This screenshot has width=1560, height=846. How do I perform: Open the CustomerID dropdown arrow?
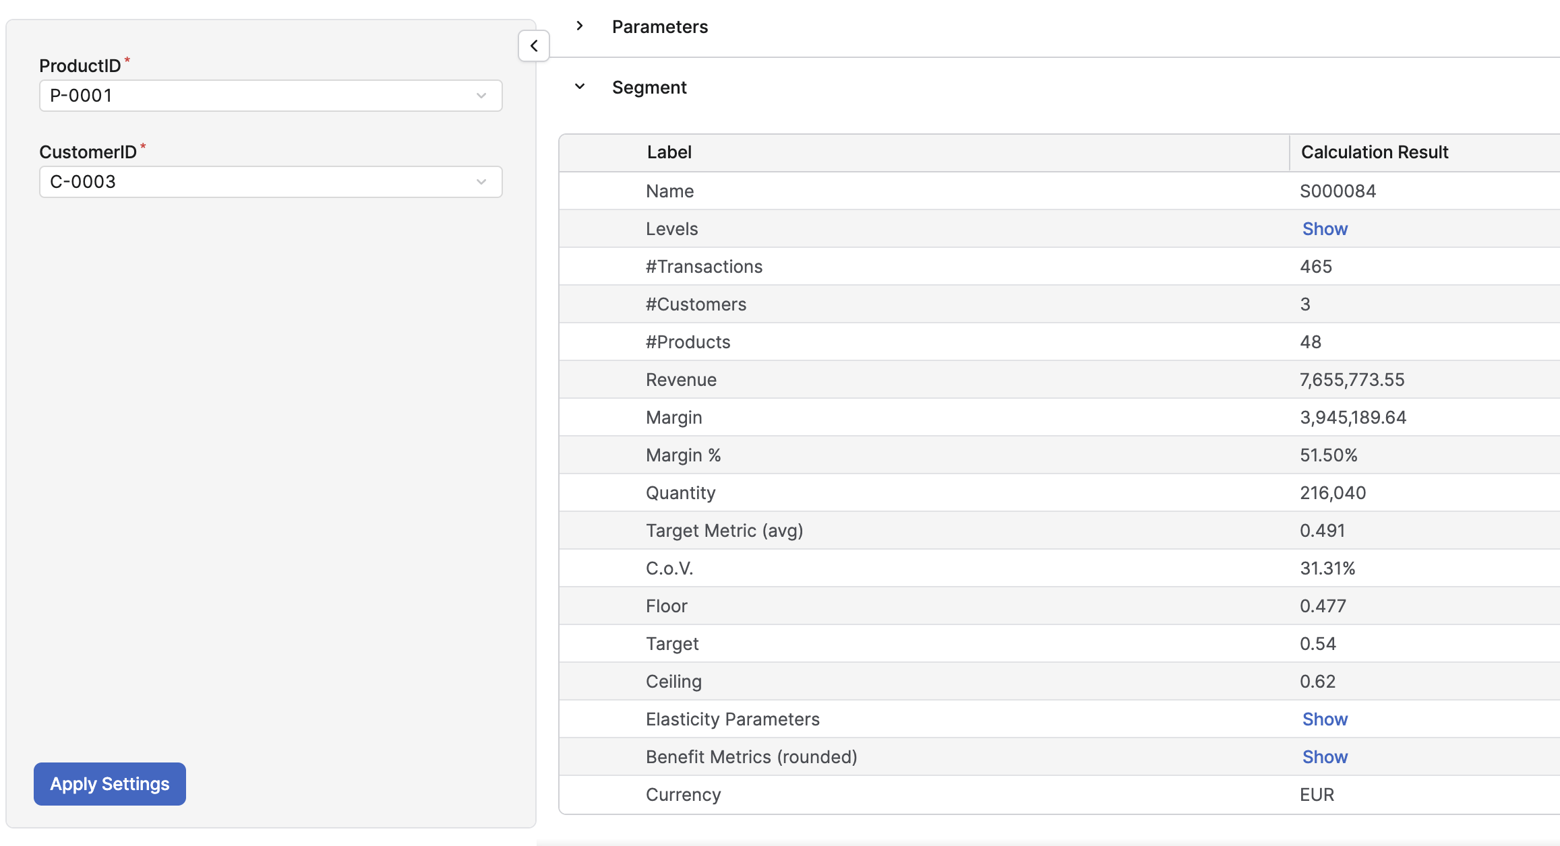[481, 182]
